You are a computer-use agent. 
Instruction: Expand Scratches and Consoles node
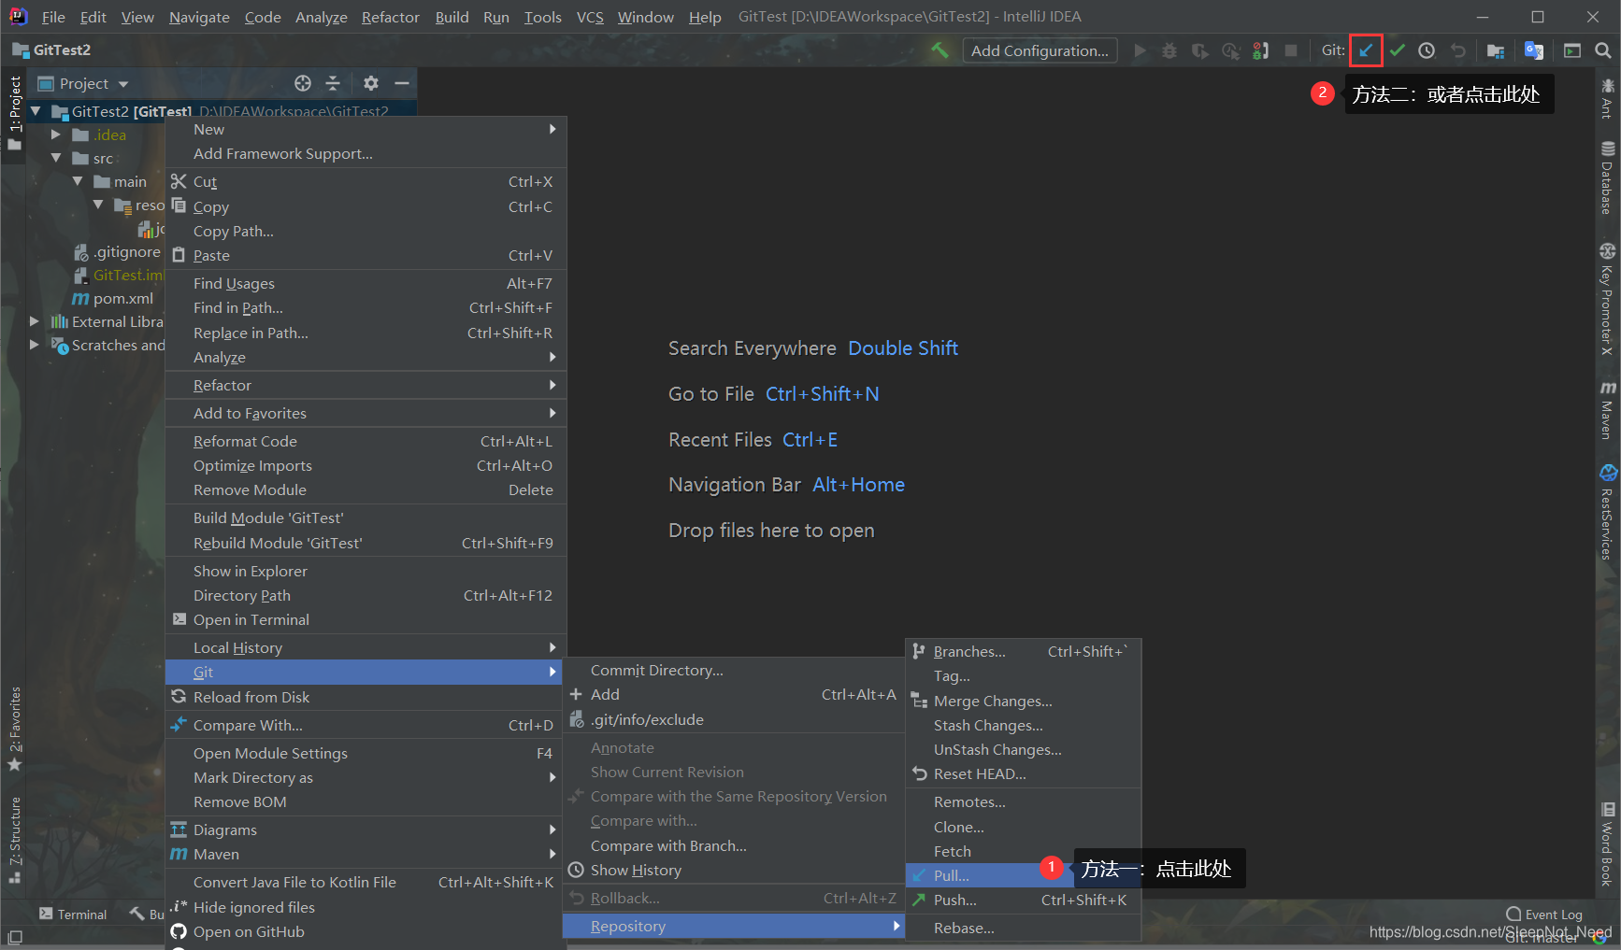pyautogui.click(x=35, y=345)
